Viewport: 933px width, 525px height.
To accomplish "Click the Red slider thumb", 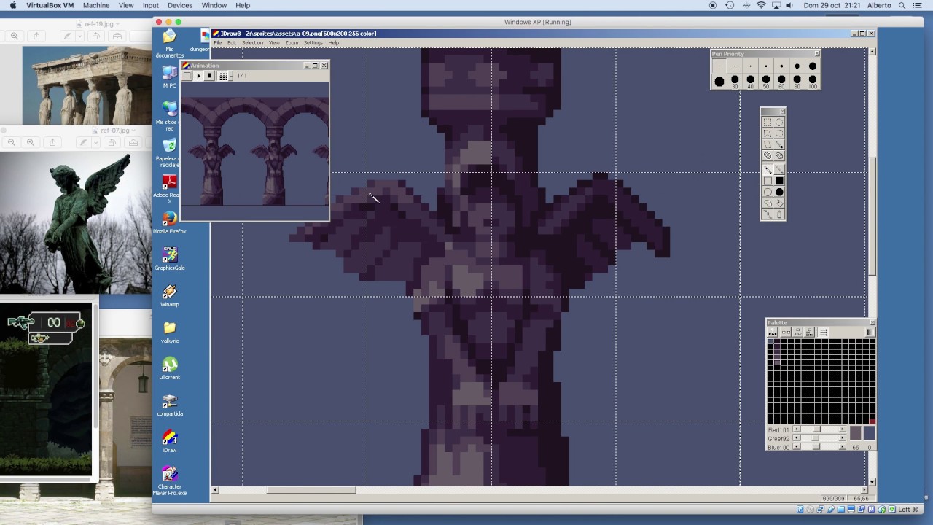I will [816, 429].
